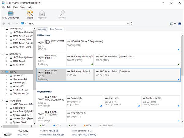184x138 pixels.
Task: Select RAID Array 1 under RAID Arrays tree
Action: tap(19, 65)
